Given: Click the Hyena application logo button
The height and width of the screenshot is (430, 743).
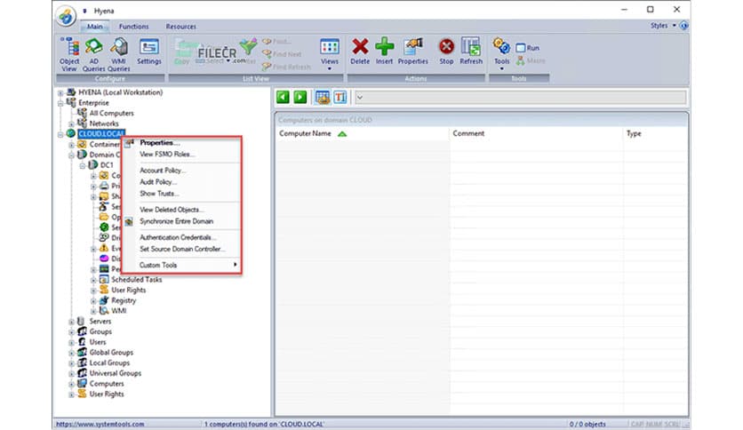Looking at the screenshot, I should (x=66, y=16).
